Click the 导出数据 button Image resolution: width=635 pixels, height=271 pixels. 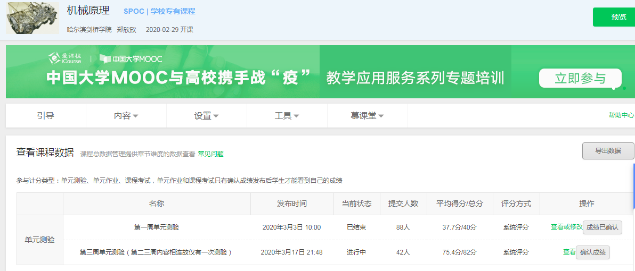608,151
